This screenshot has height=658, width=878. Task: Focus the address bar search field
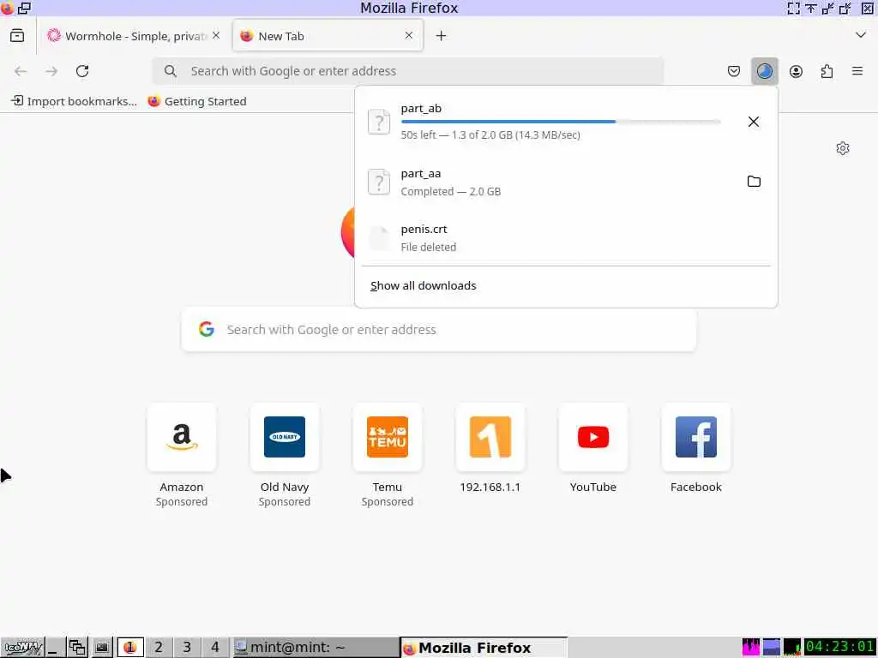click(x=408, y=71)
